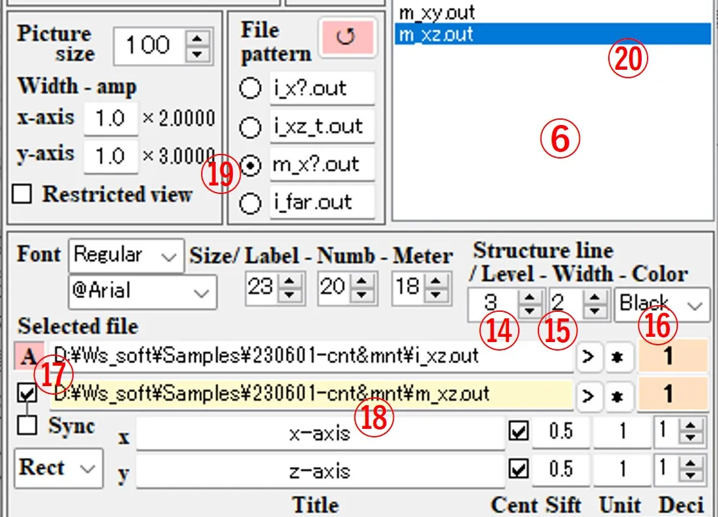The width and height of the screenshot is (718, 517).
Task: Select the m_x?.out file pattern radio
Action: (250, 166)
